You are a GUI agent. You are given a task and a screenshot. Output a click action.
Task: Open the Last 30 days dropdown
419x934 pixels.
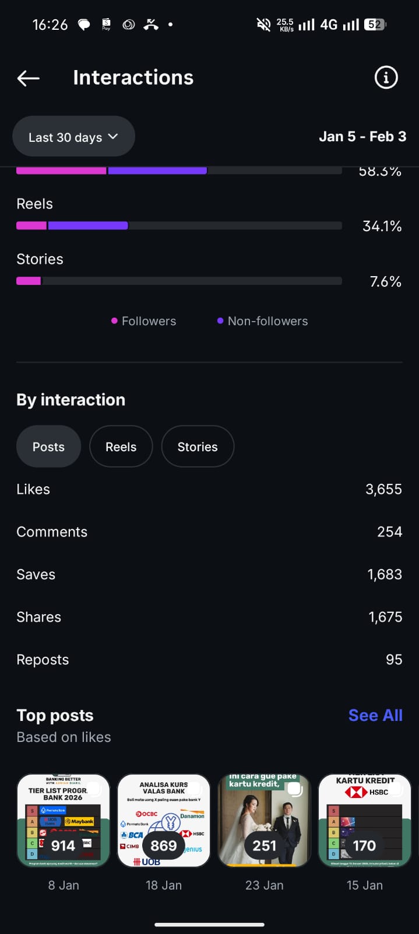click(73, 137)
